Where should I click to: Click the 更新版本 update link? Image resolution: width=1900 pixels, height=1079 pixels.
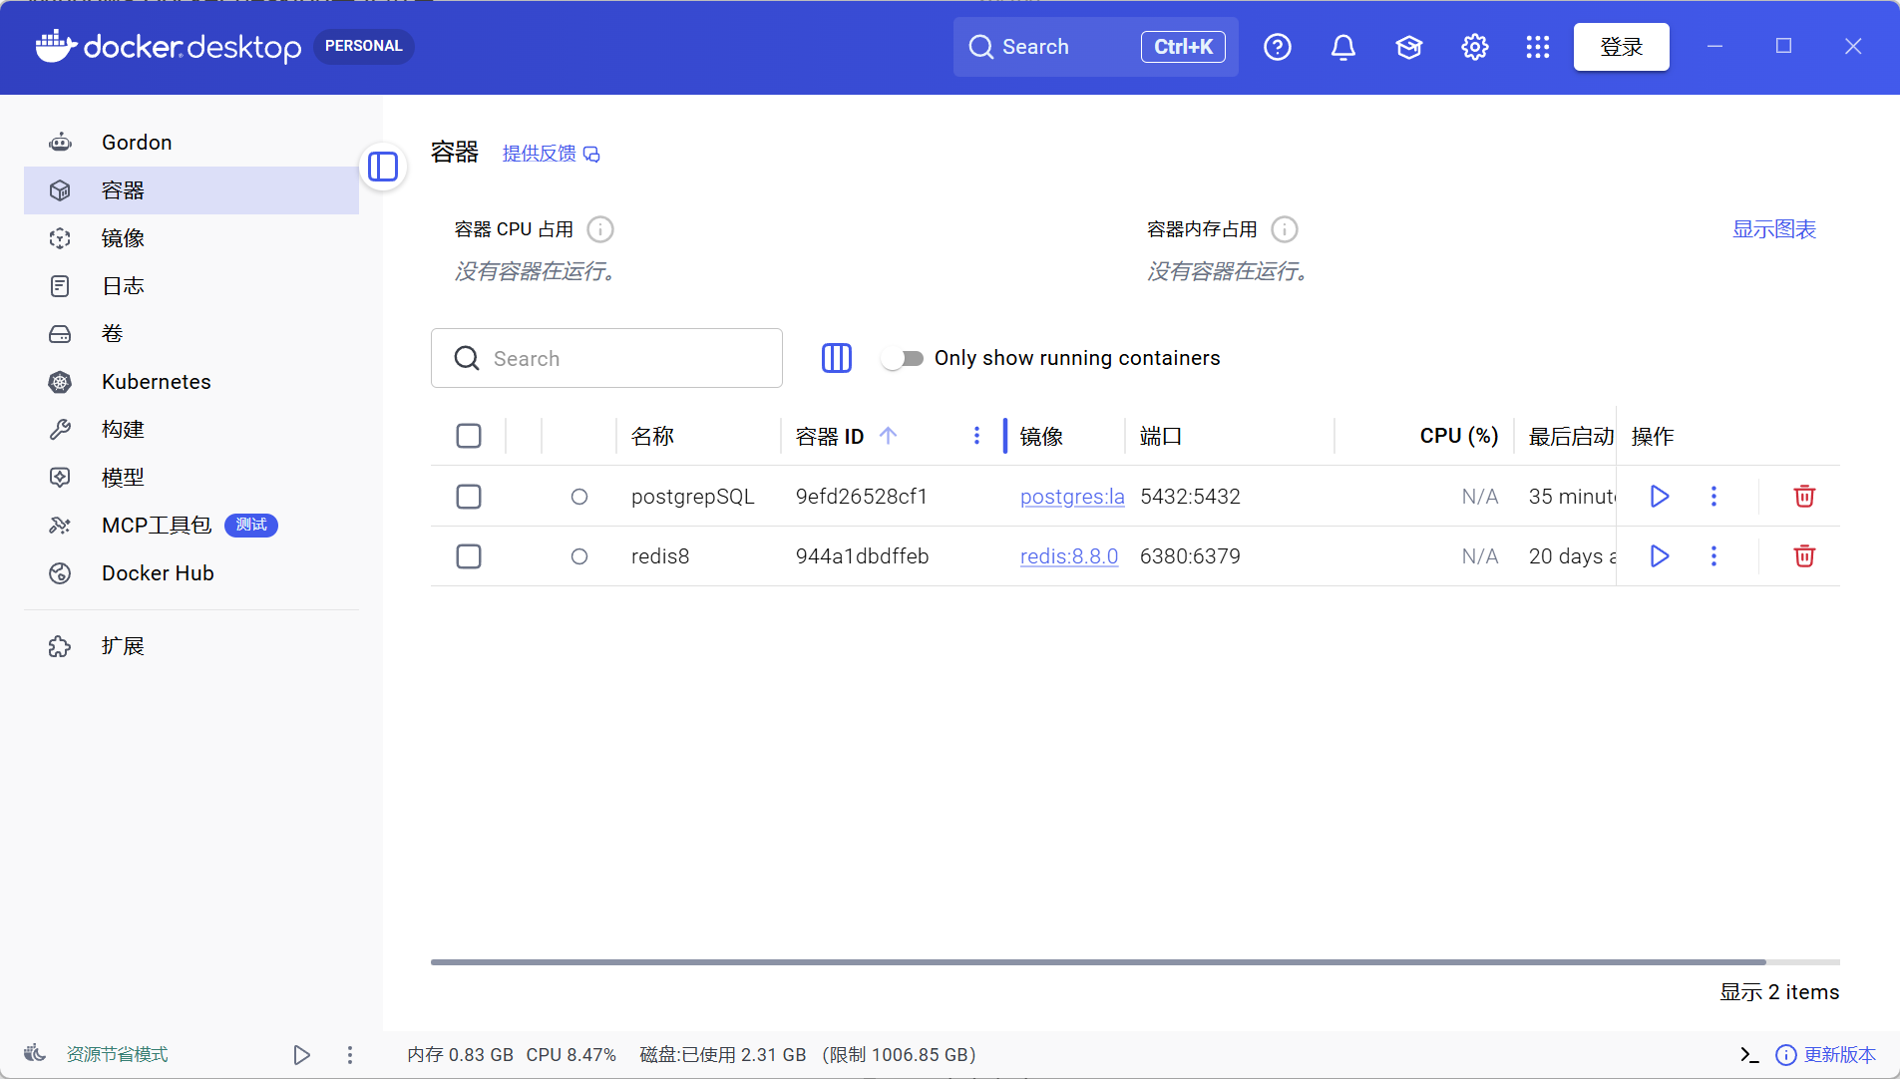[1840, 1055]
